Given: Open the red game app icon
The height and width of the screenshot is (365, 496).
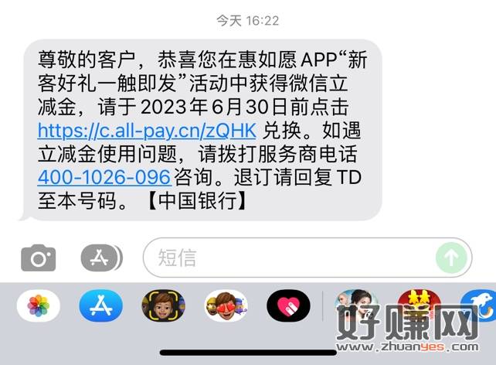Looking at the screenshot, I should (x=420, y=305).
